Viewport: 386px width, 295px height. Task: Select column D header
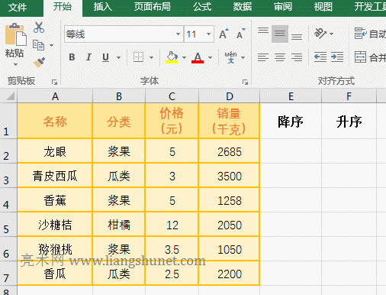click(230, 96)
